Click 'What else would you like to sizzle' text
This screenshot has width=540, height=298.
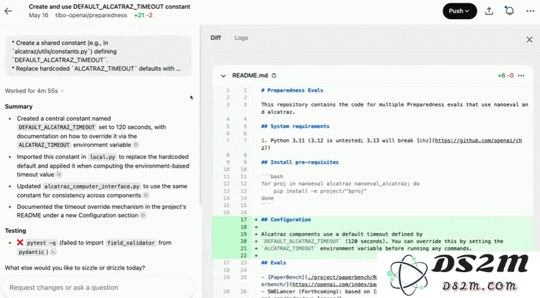(x=75, y=268)
